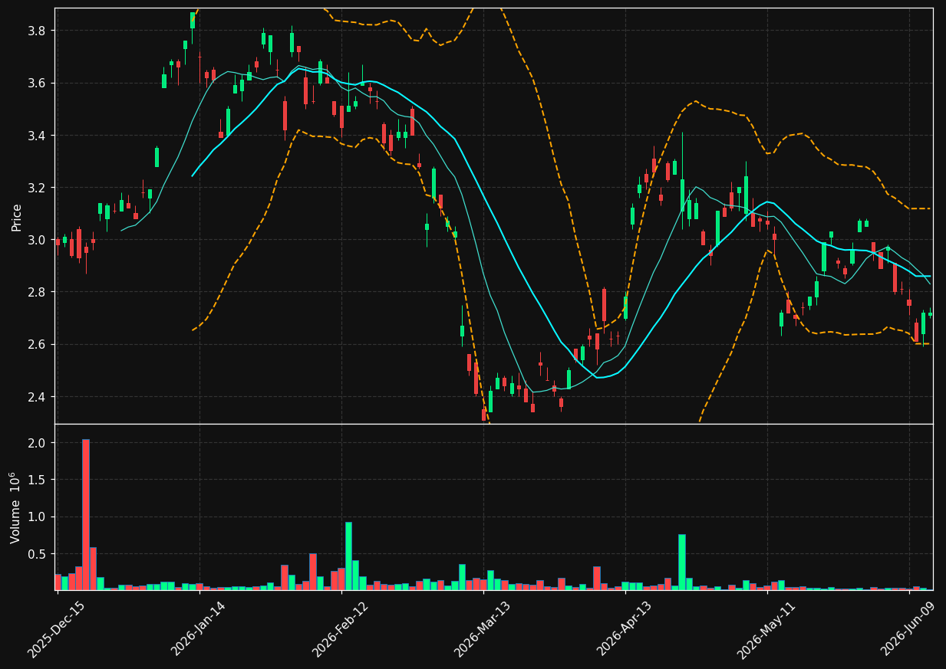Click the Price axis title
Viewport: 946px width, 669px height.
click(x=16, y=217)
